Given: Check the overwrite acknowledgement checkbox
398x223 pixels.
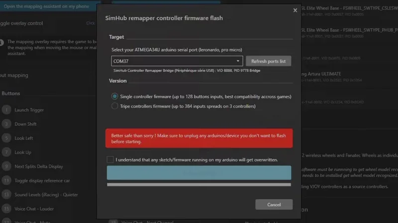Looking at the screenshot, I should click(x=110, y=160).
